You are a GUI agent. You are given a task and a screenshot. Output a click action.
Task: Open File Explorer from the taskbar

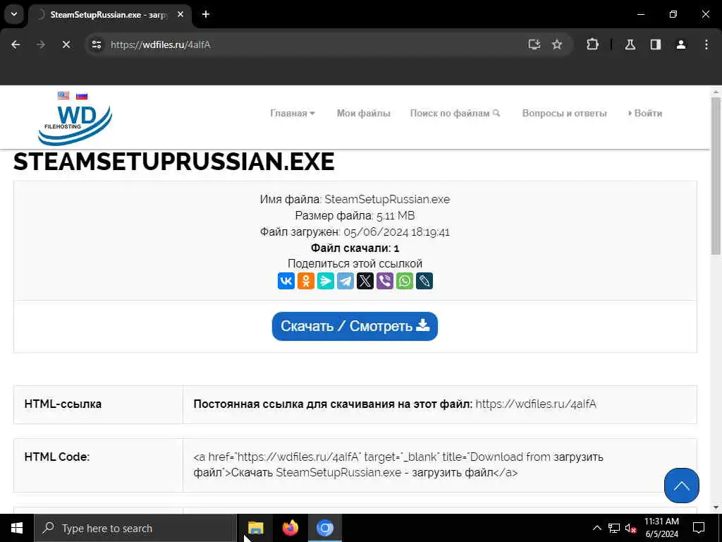255,528
